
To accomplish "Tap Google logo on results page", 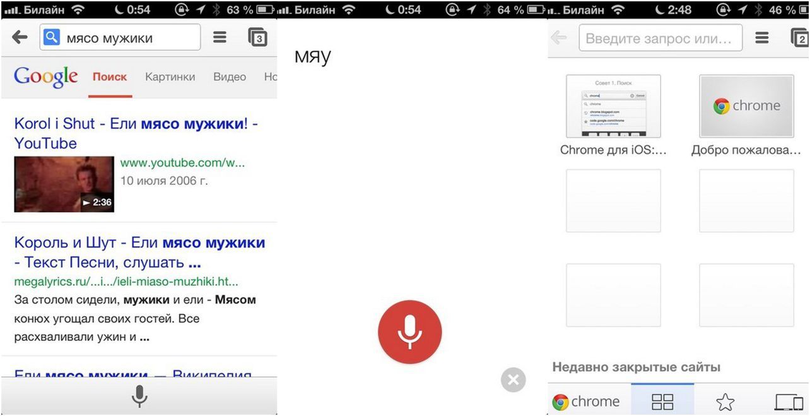I will [x=46, y=76].
